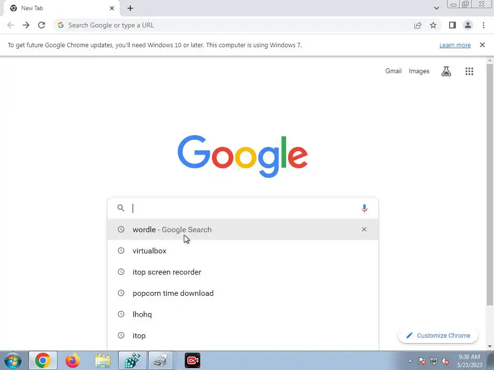Open the Chrome three-dot menu
This screenshot has width=494, height=370.
483,25
